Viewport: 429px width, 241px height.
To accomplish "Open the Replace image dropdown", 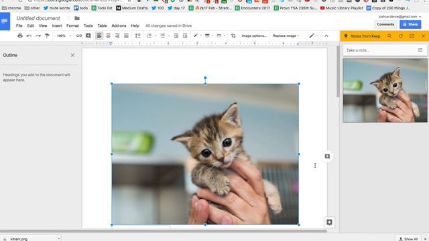I will (286, 35).
